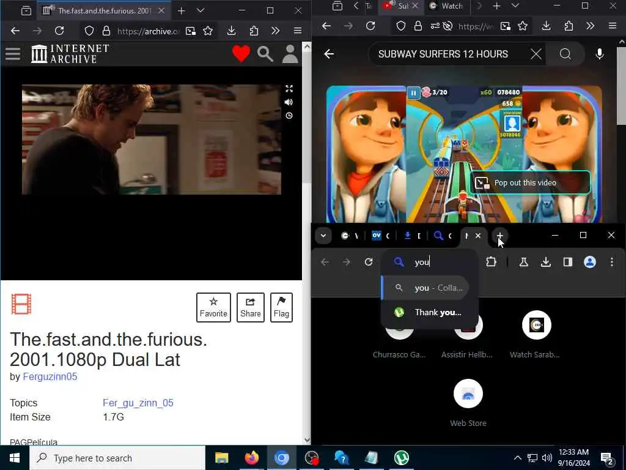This screenshot has width=626, height=470.
Task: Enter fullscreen on the archive video player
Action: pos(289,89)
